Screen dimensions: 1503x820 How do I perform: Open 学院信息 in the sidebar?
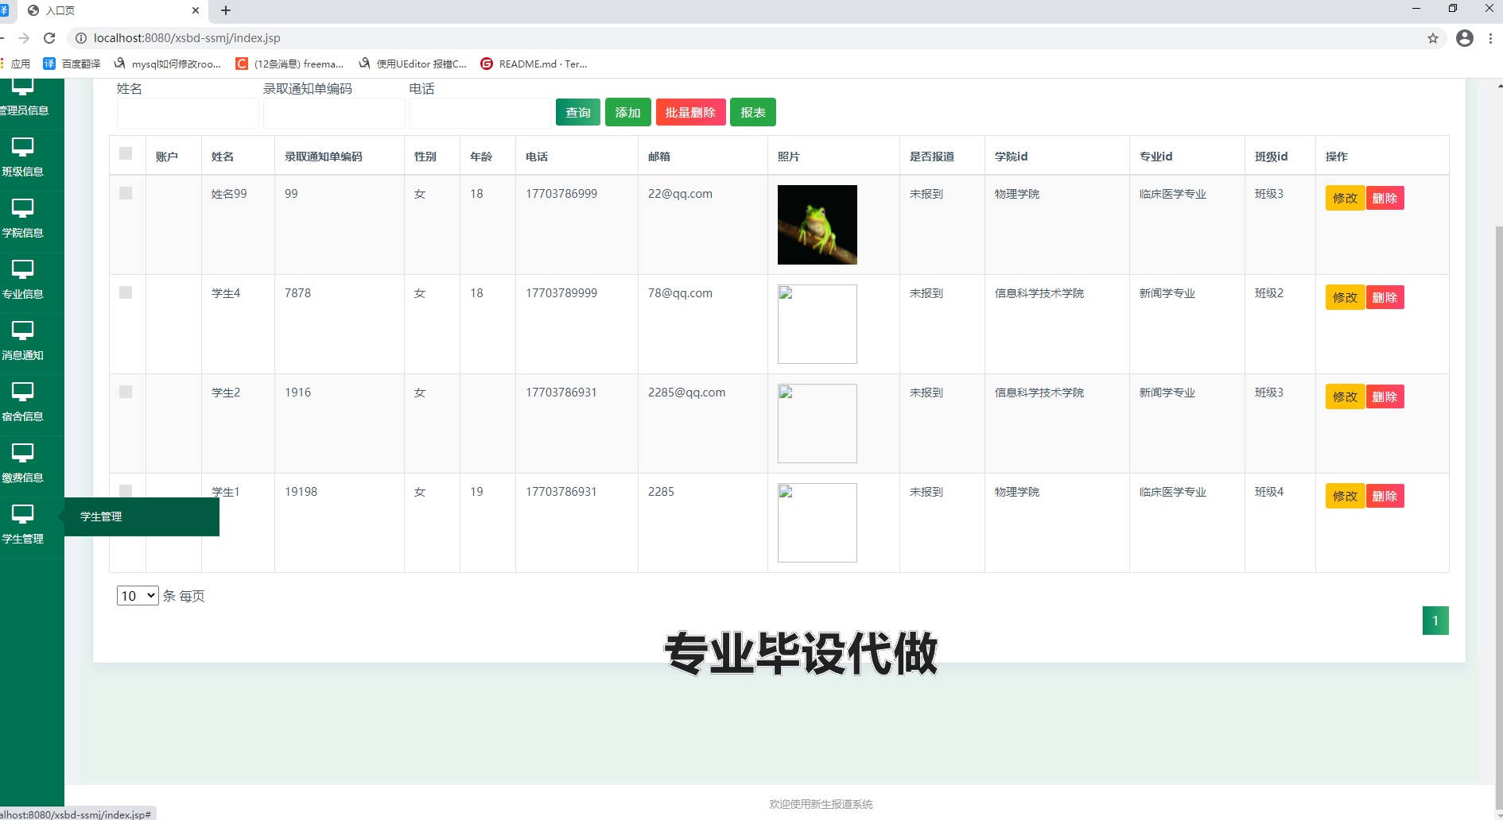pos(22,219)
